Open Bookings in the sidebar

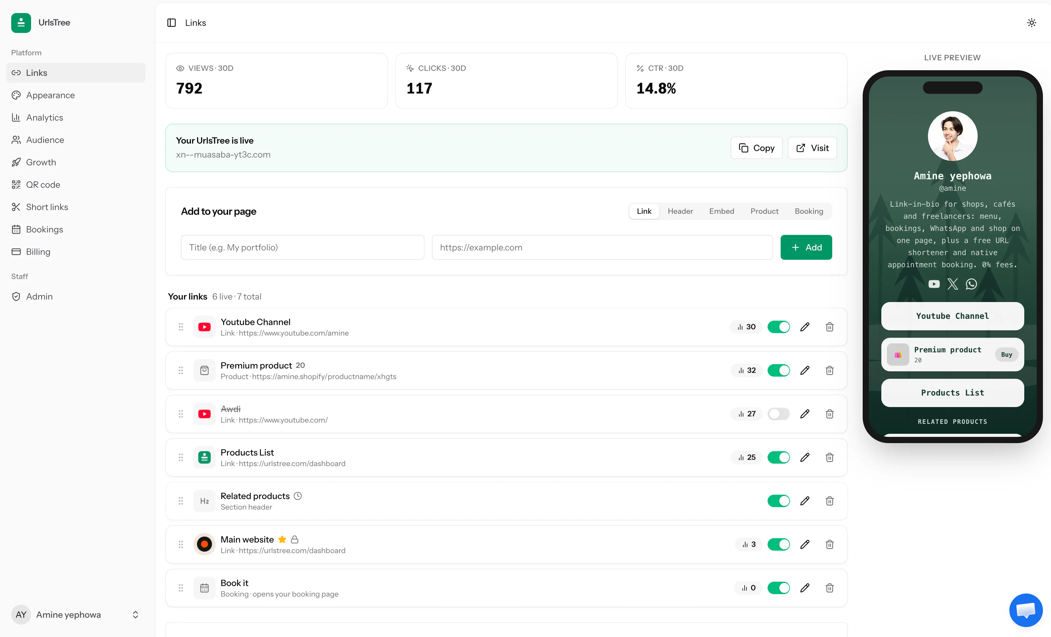[x=76, y=229]
